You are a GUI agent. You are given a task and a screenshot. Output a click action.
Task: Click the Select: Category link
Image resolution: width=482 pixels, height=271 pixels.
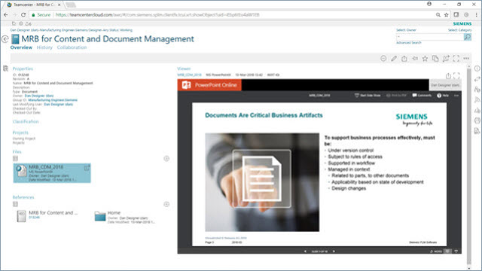point(459,30)
